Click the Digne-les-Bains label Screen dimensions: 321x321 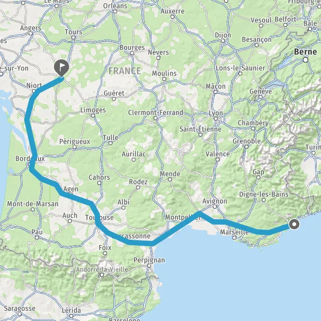pyautogui.click(x=264, y=194)
